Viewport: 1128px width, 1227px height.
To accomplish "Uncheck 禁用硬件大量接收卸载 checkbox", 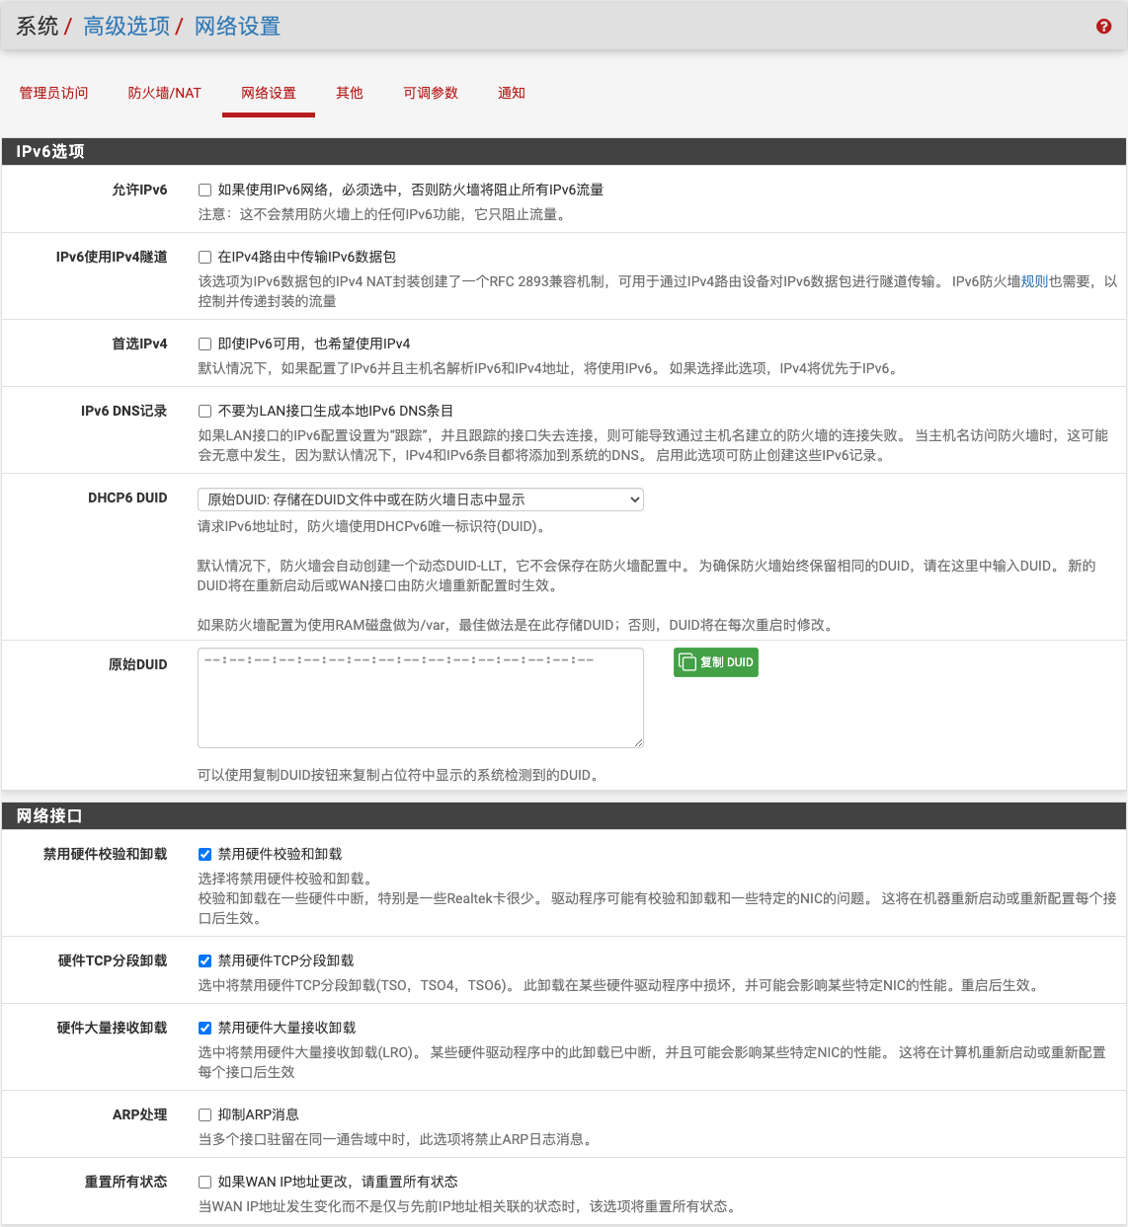I will [x=204, y=1028].
